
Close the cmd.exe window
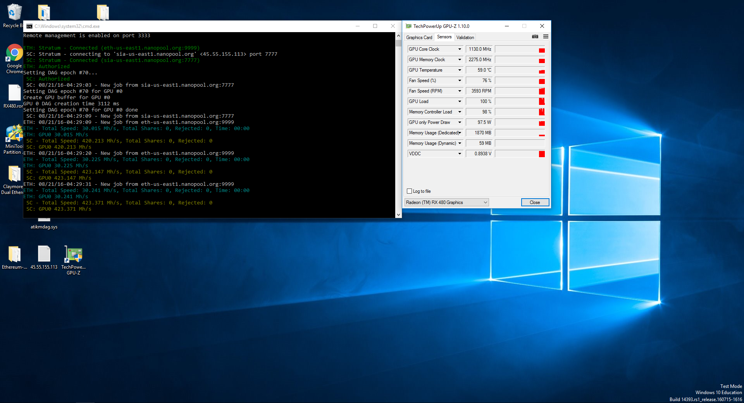(x=393, y=26)
